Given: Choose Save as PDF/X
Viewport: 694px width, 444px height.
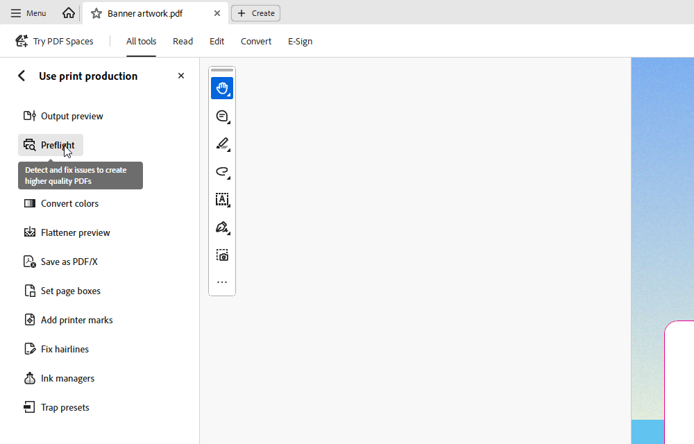Looking at the screenshot, I should 60,262.
